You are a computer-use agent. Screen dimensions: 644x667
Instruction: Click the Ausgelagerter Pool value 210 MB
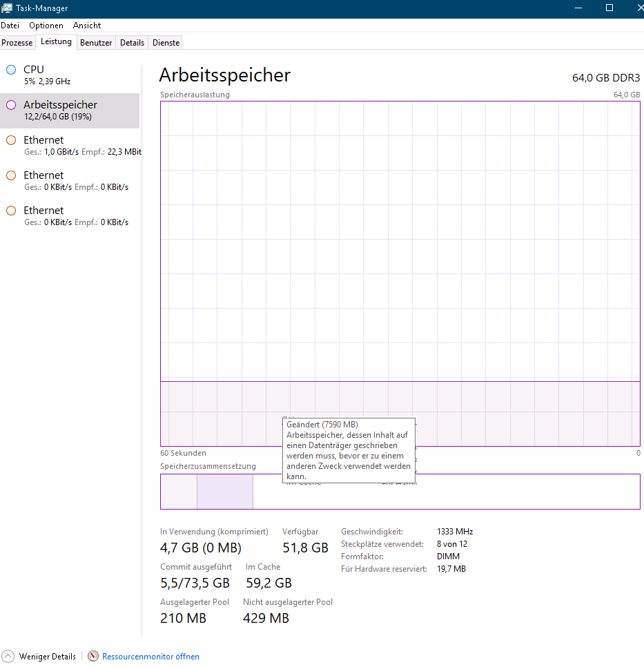pyautogui.click(x=184, y=618)
